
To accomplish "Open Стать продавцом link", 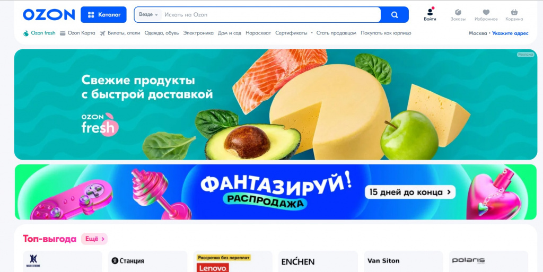I will click(336, 33).
